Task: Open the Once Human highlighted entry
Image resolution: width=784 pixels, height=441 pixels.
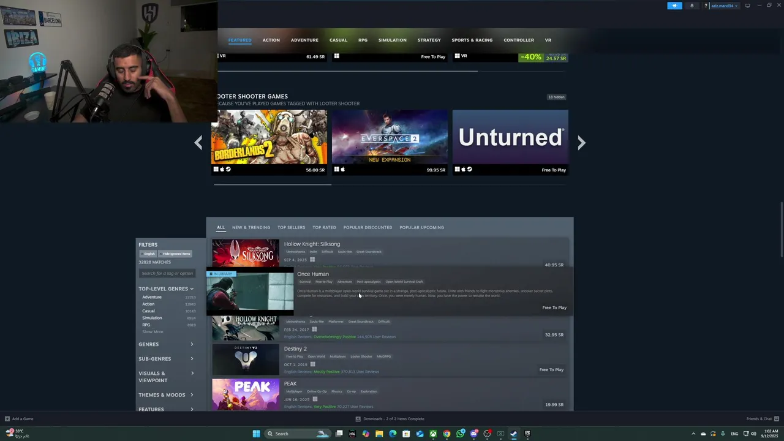Action: coord(390,292)
